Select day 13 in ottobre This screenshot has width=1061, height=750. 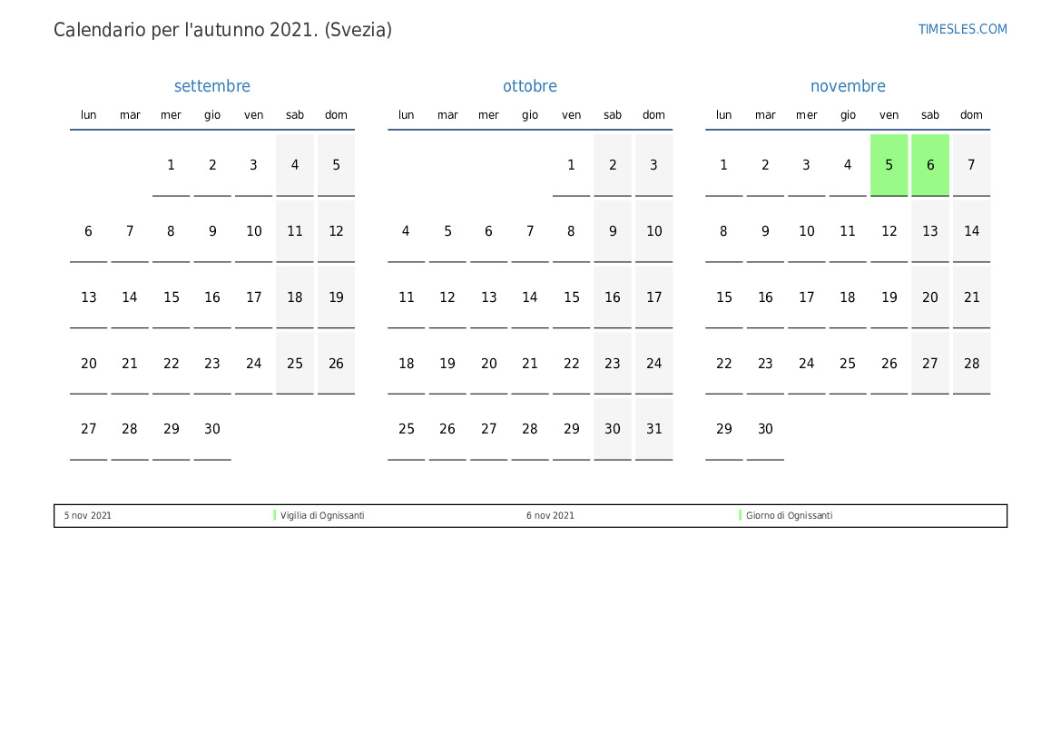pyautogui.click(x=488, y=297)
